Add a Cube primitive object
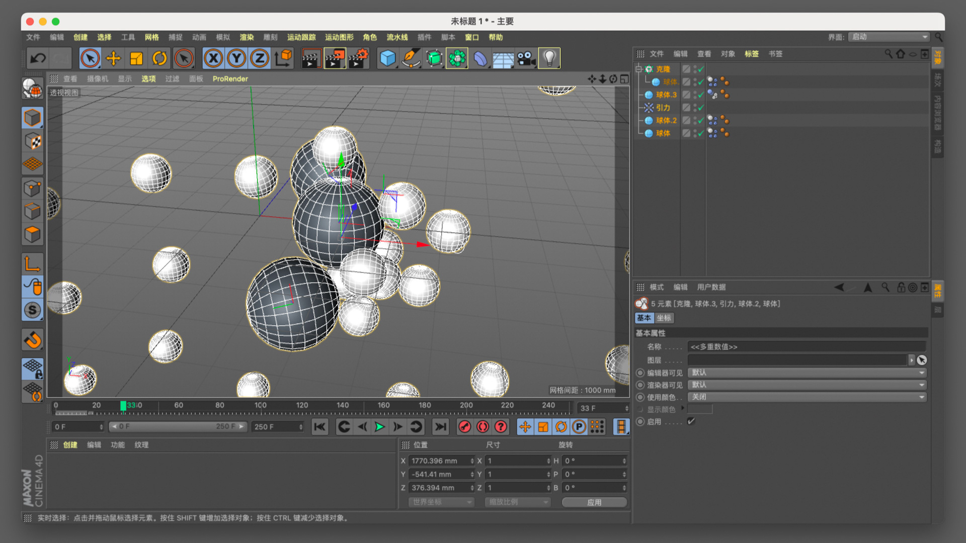Image resolution: width=966 pixels, height=543 pixels. 387,58
